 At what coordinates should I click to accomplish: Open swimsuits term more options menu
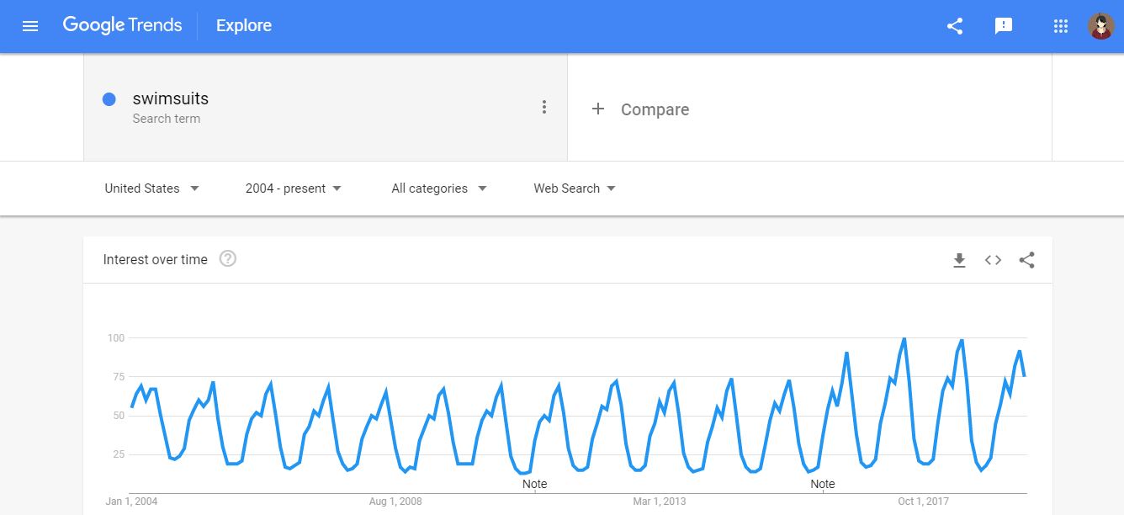coord(544,107)
